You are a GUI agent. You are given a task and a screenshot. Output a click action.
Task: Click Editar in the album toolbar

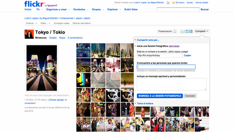(43, 23)
